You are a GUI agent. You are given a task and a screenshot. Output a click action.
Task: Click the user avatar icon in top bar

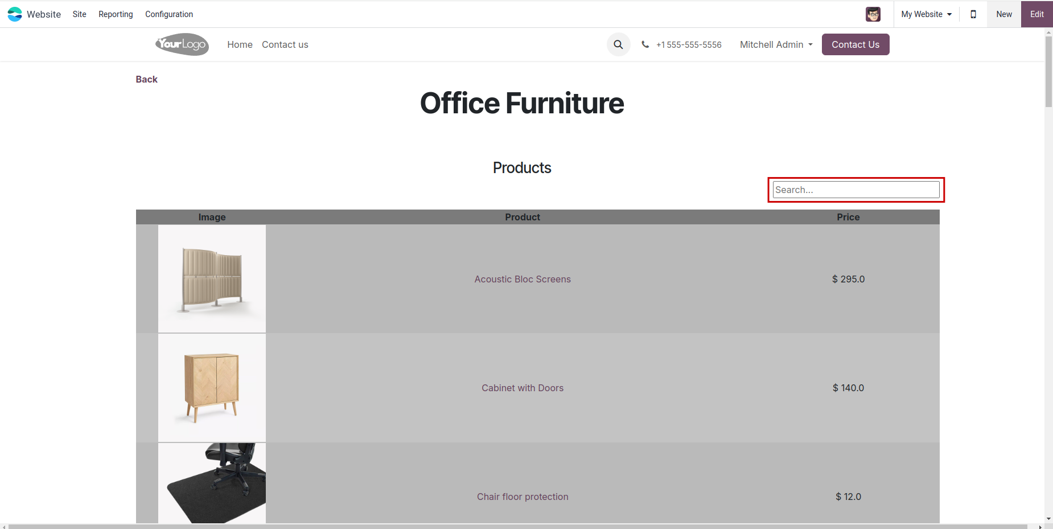tap(873, 14)
